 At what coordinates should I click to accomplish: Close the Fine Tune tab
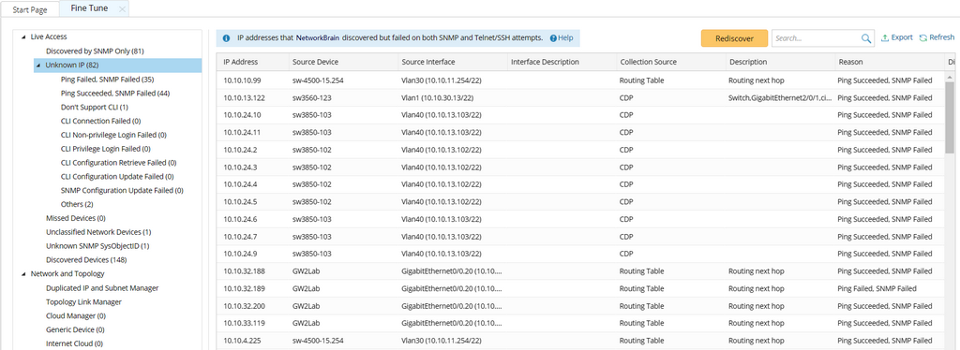(x=122, y=9)
